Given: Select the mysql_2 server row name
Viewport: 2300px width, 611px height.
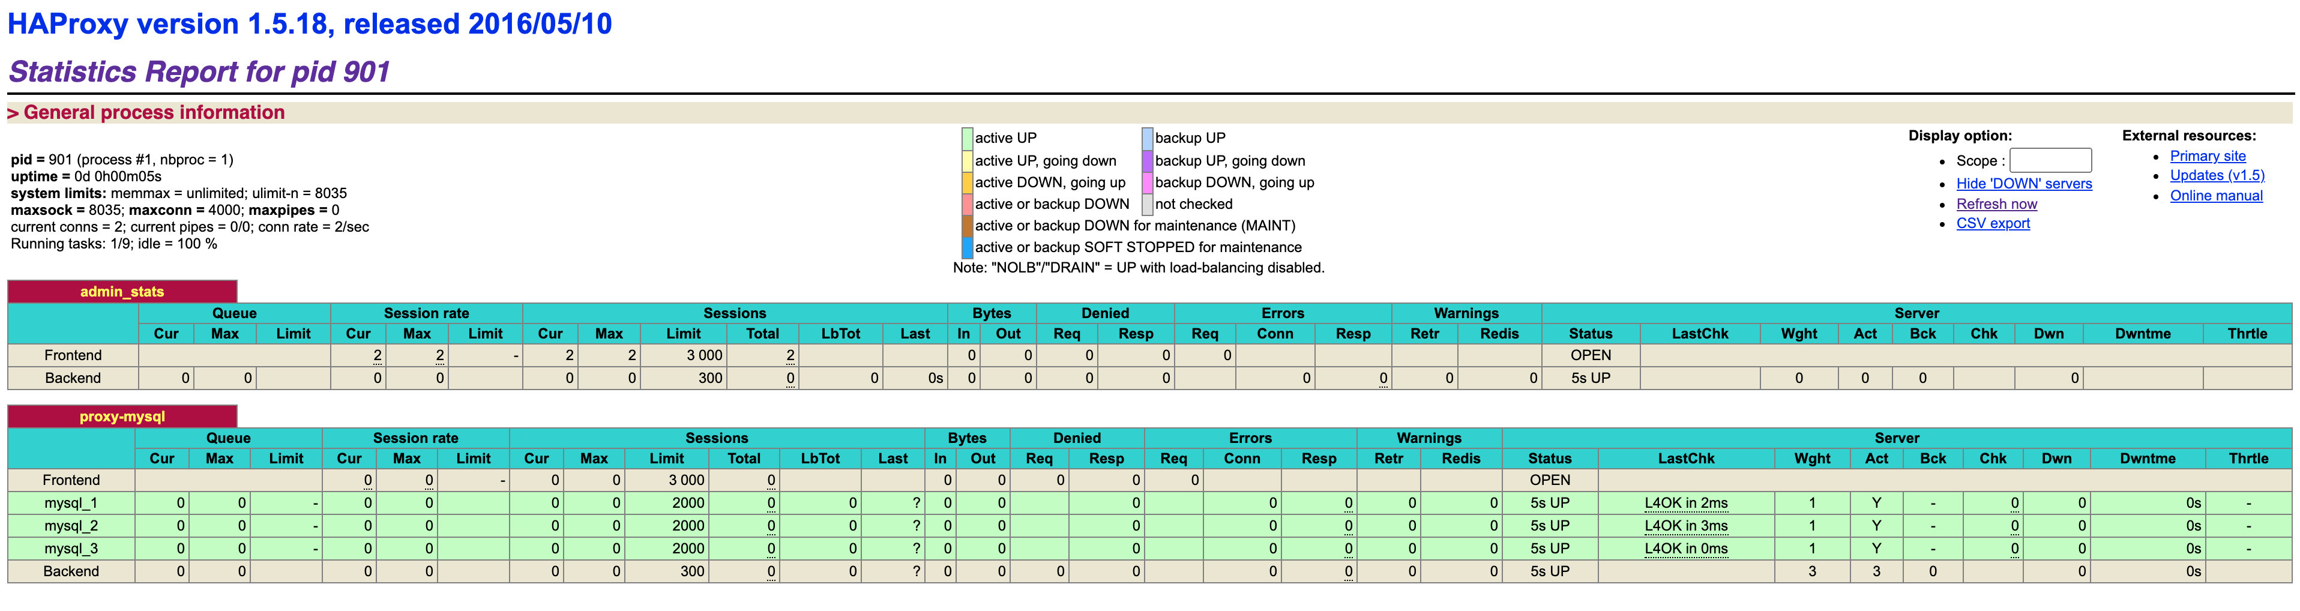Looking at the screenshot, I should click(71, 526).
